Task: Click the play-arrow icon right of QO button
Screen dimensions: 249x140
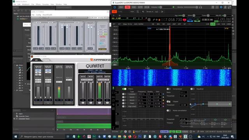Action: [x=162, y=12]
